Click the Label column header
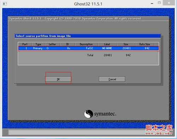 pos(107,44)
